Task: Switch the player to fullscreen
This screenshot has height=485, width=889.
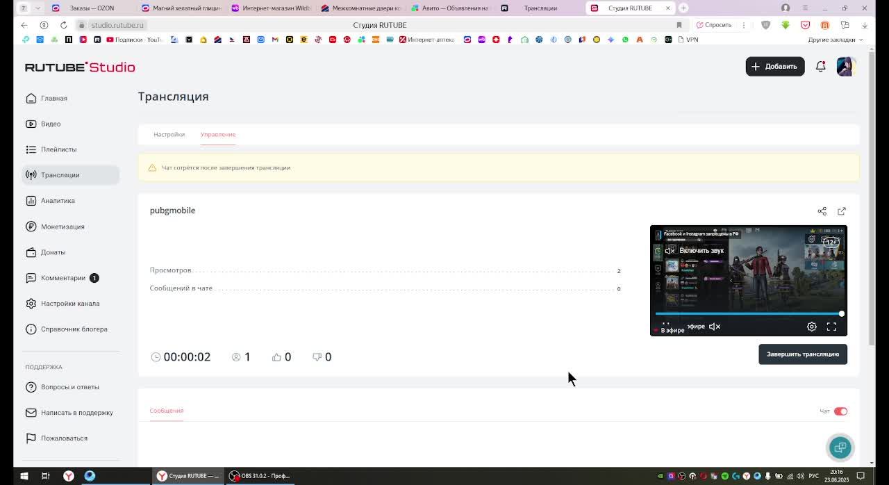Action: coord(831,327)
